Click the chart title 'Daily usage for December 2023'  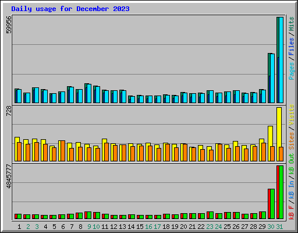pos(70,9)
